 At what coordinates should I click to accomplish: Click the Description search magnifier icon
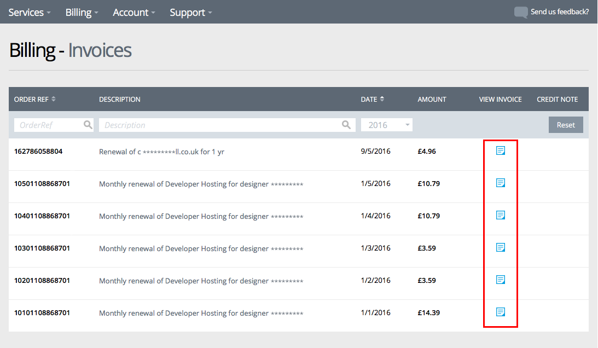point(346,125)
